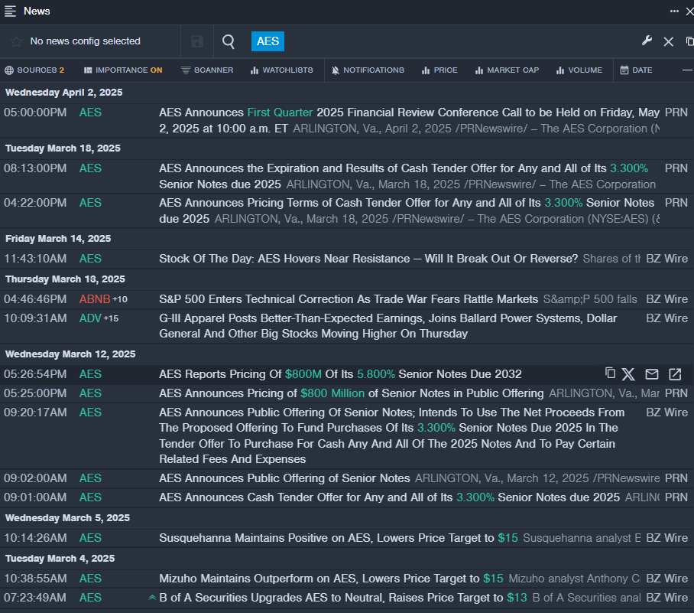The image size is (694, 613).
Task: Click the AES ticker in the 07:23:49AM row
Action: [x=90, y=598]
